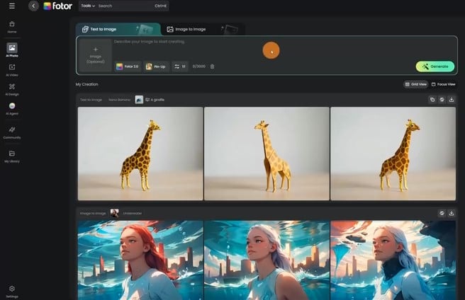Screen dimensions: 465x300
Task: Switch to Focus View
Action: point(443,84)
